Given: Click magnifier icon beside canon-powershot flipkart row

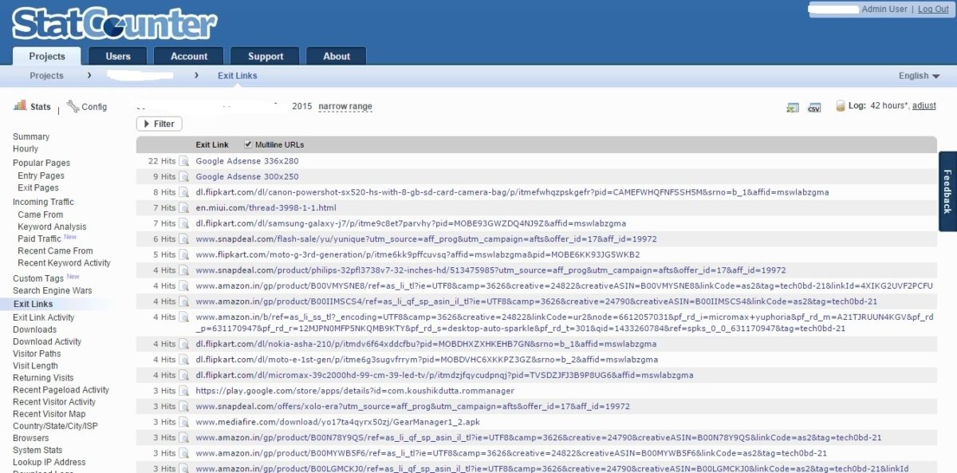Looking at the screenshot, I should point(183,192).
